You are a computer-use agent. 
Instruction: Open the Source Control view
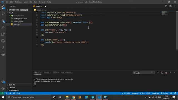pyautogui.click(x=3, y=21)
